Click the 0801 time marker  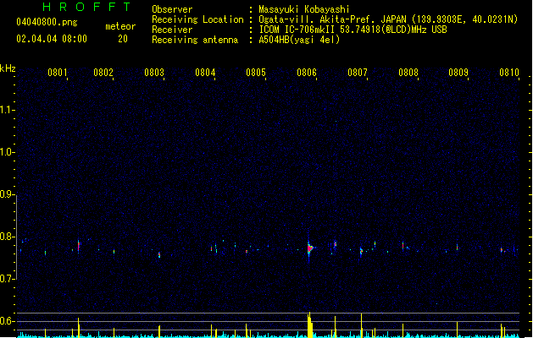[57, 73]
